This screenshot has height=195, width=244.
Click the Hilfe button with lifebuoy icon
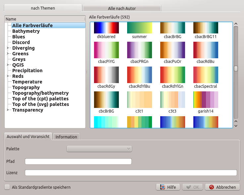pyautogui.click(x=168, y=187)
